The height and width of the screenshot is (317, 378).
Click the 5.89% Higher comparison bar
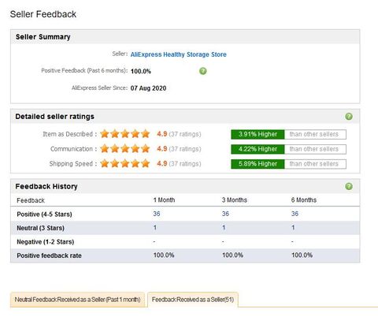click(288, 164)
